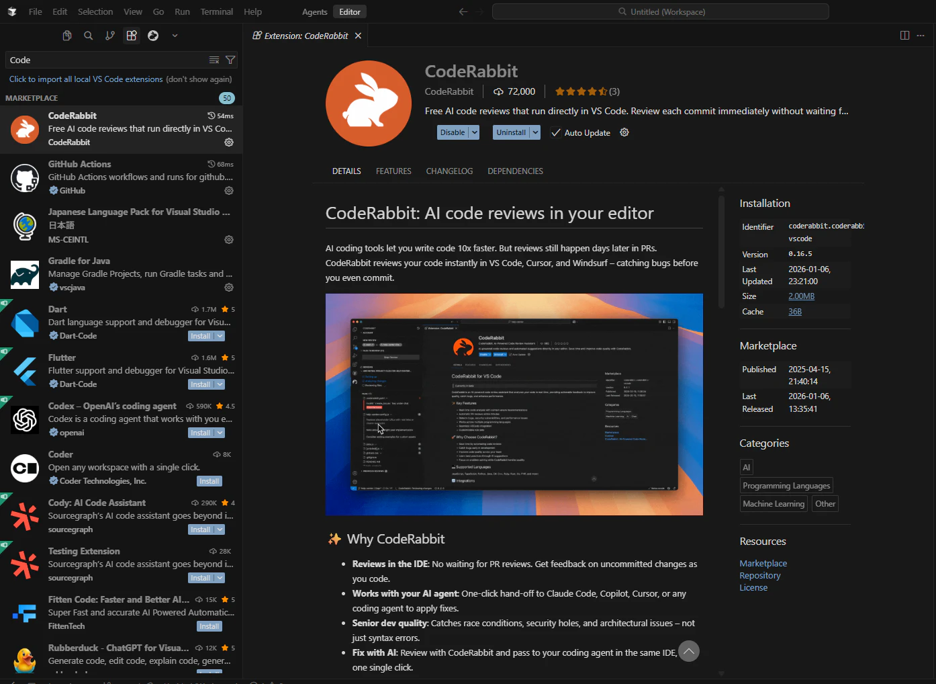This screenshot has height=684, width=936.
Task: Install the Fitten Code extension
Action: click(209, 626)
